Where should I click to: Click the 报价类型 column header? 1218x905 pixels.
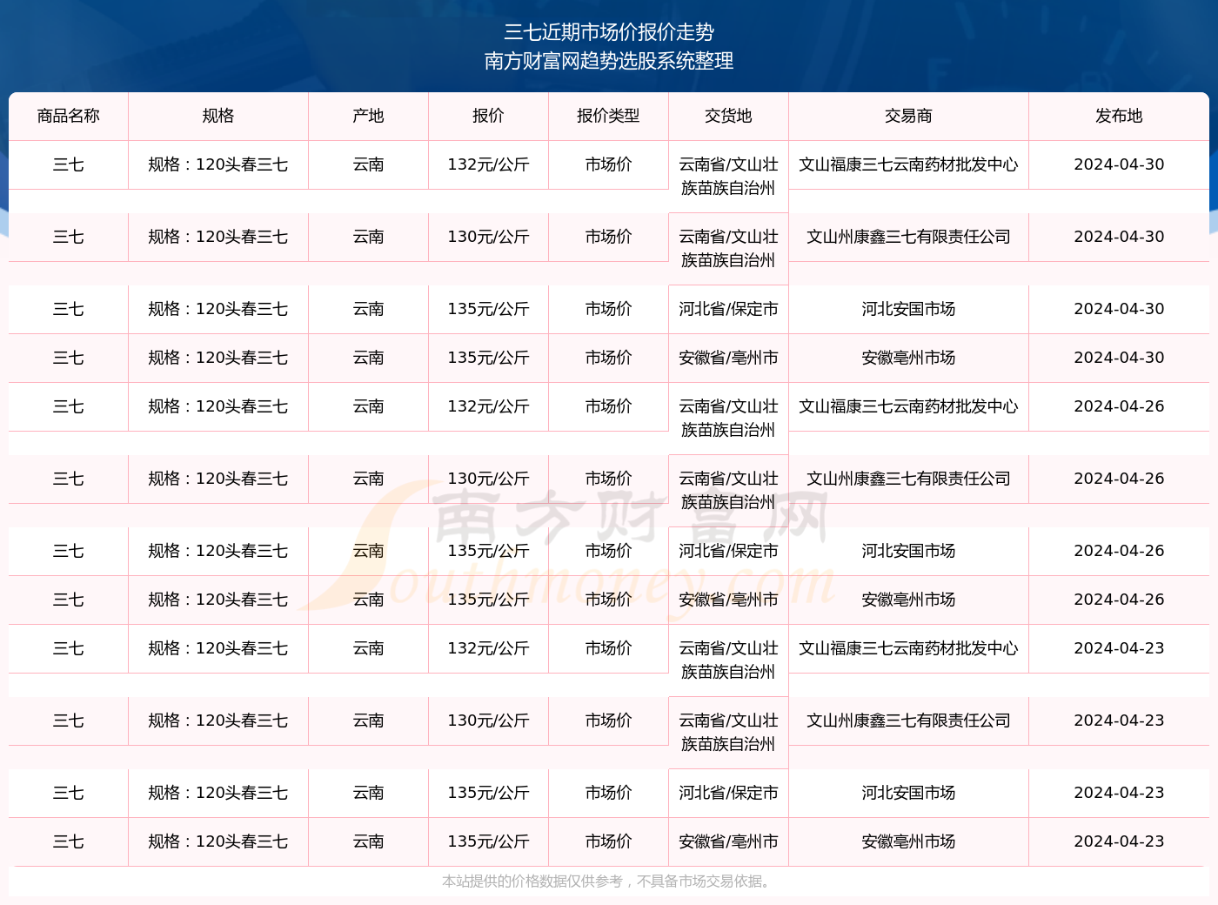point(607,115)
